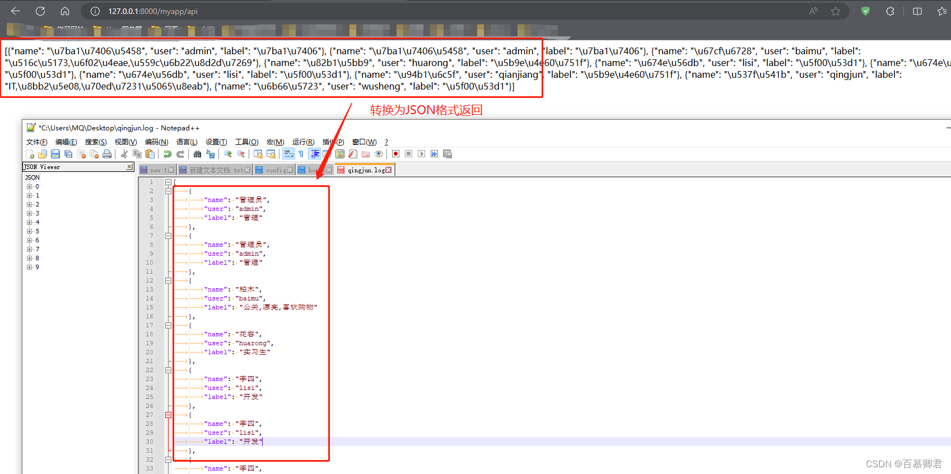Image resolution: width=951 pixels, height=474 pixels.
Task: Open the browser extensions puzzle icon
Action: 890,11
